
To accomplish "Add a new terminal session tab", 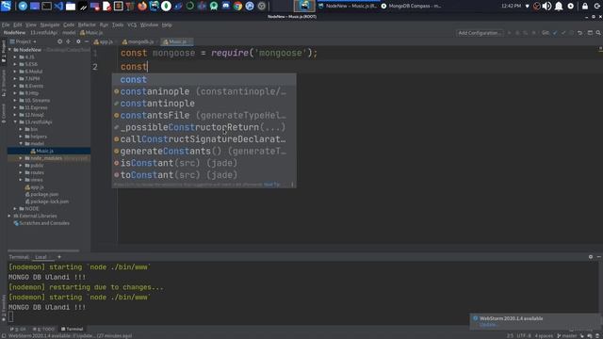I will pos(59,257).
